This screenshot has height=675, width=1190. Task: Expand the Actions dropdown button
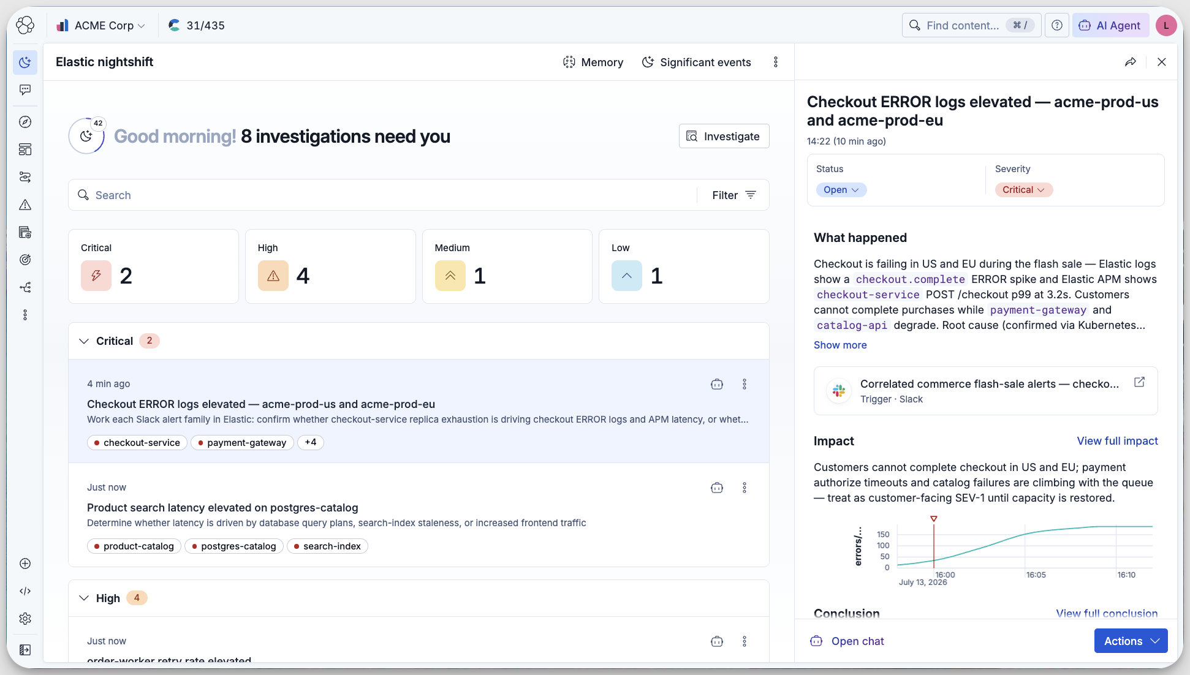tap(1131, 641)
